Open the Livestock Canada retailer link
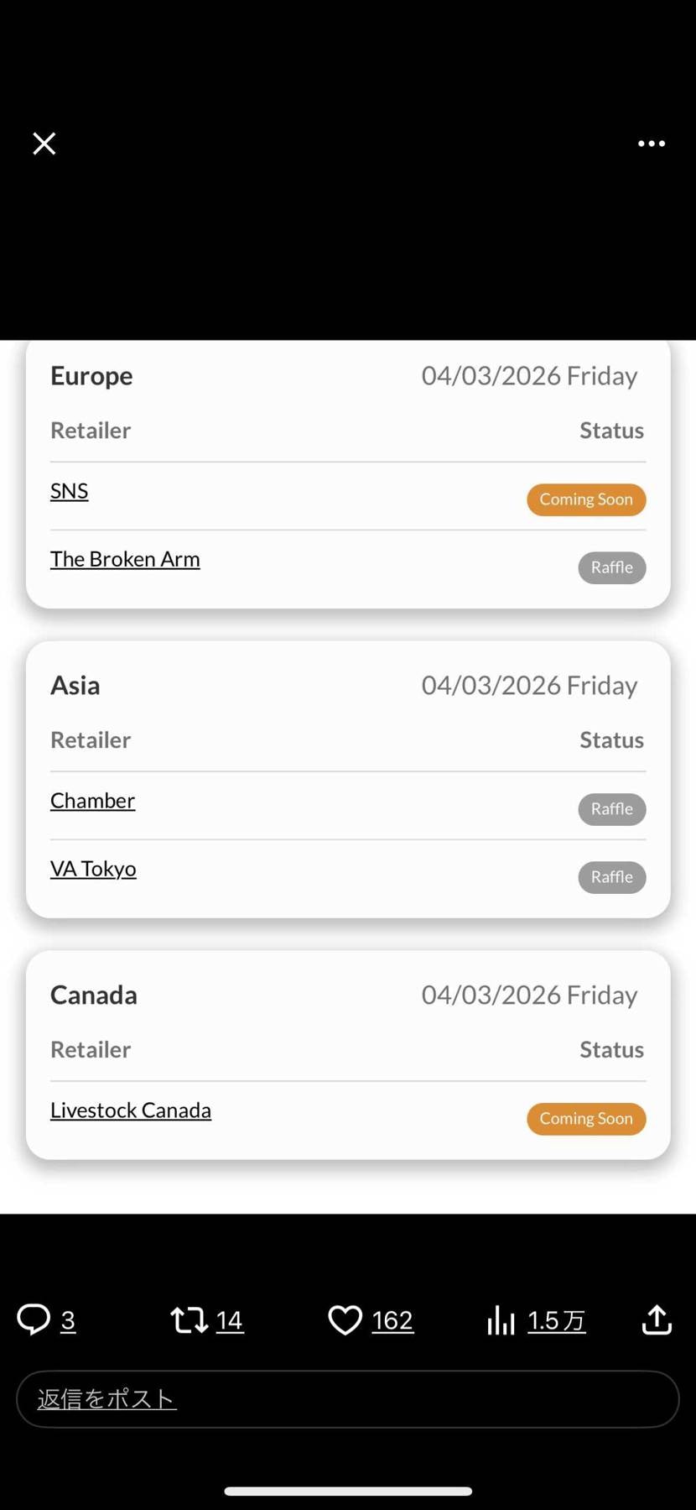This screenshot has width=696, height=1510. click(131, 1110)
